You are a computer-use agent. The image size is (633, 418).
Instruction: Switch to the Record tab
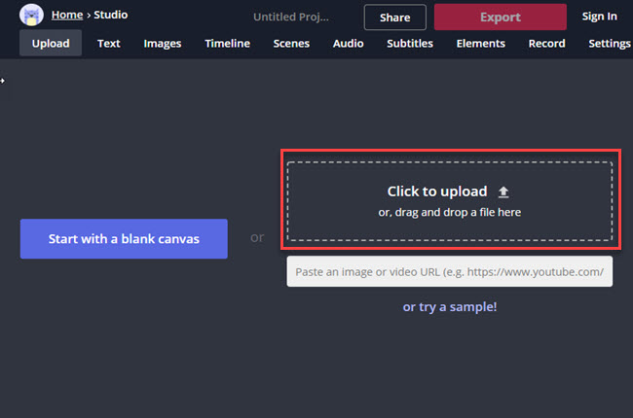(546, 44)
